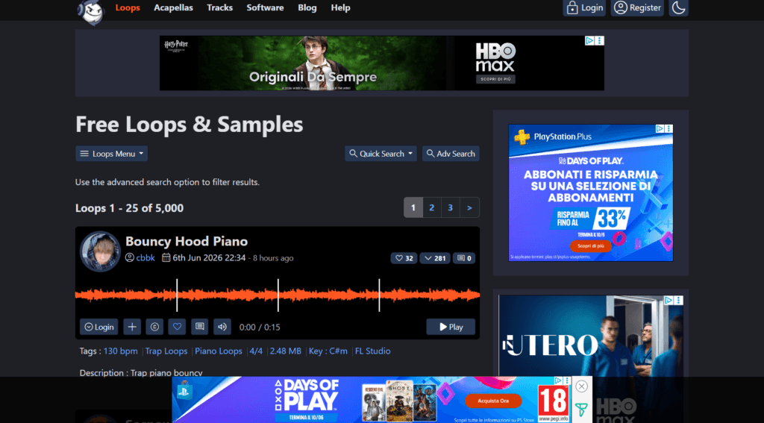Click the 2.48 MB tag

tap(286, 351)
